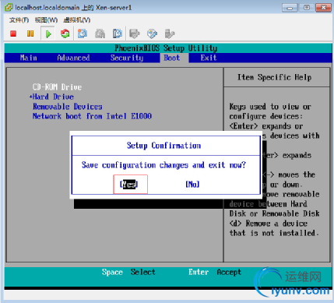Switch to the Security BIOS tab
The image size is (334, 303).
pos(127,58)
